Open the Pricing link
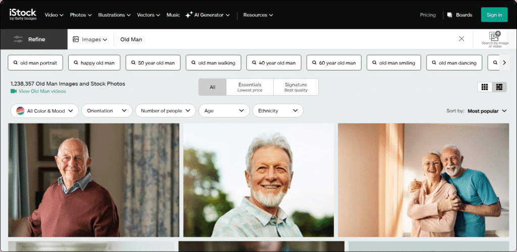Screen dimensions: 517x252 coord(428,15)
